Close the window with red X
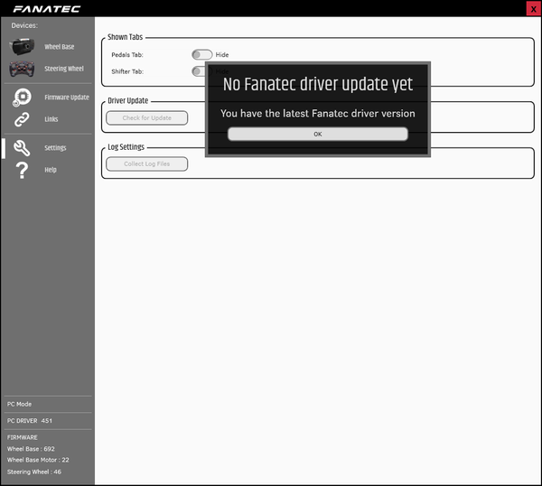This screenshot has width=542, height=486. 533,9
